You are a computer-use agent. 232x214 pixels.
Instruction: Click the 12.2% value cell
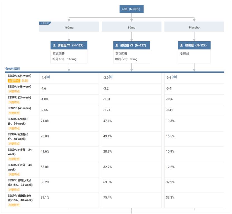(194, 170)
